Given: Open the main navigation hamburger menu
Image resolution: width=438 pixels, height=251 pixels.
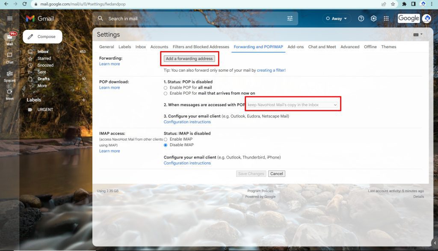Looking at the screenshot, I should click(9, 18).
